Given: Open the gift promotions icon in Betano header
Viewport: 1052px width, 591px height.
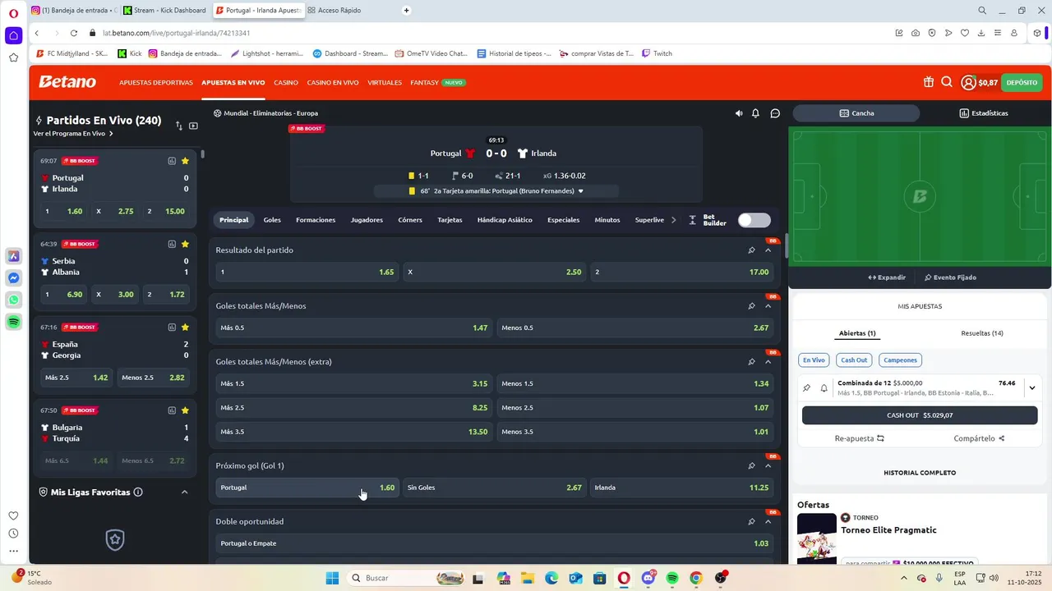Looking at the screenshot, I should (928, 82).
